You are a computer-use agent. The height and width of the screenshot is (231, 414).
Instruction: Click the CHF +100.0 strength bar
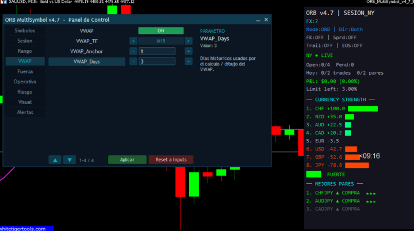pyautogui.click(x=363, y=109)
